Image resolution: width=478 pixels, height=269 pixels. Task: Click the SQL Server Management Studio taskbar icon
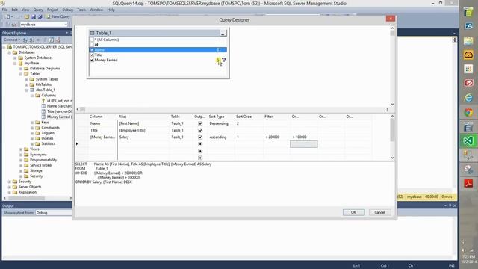(468, 155)
